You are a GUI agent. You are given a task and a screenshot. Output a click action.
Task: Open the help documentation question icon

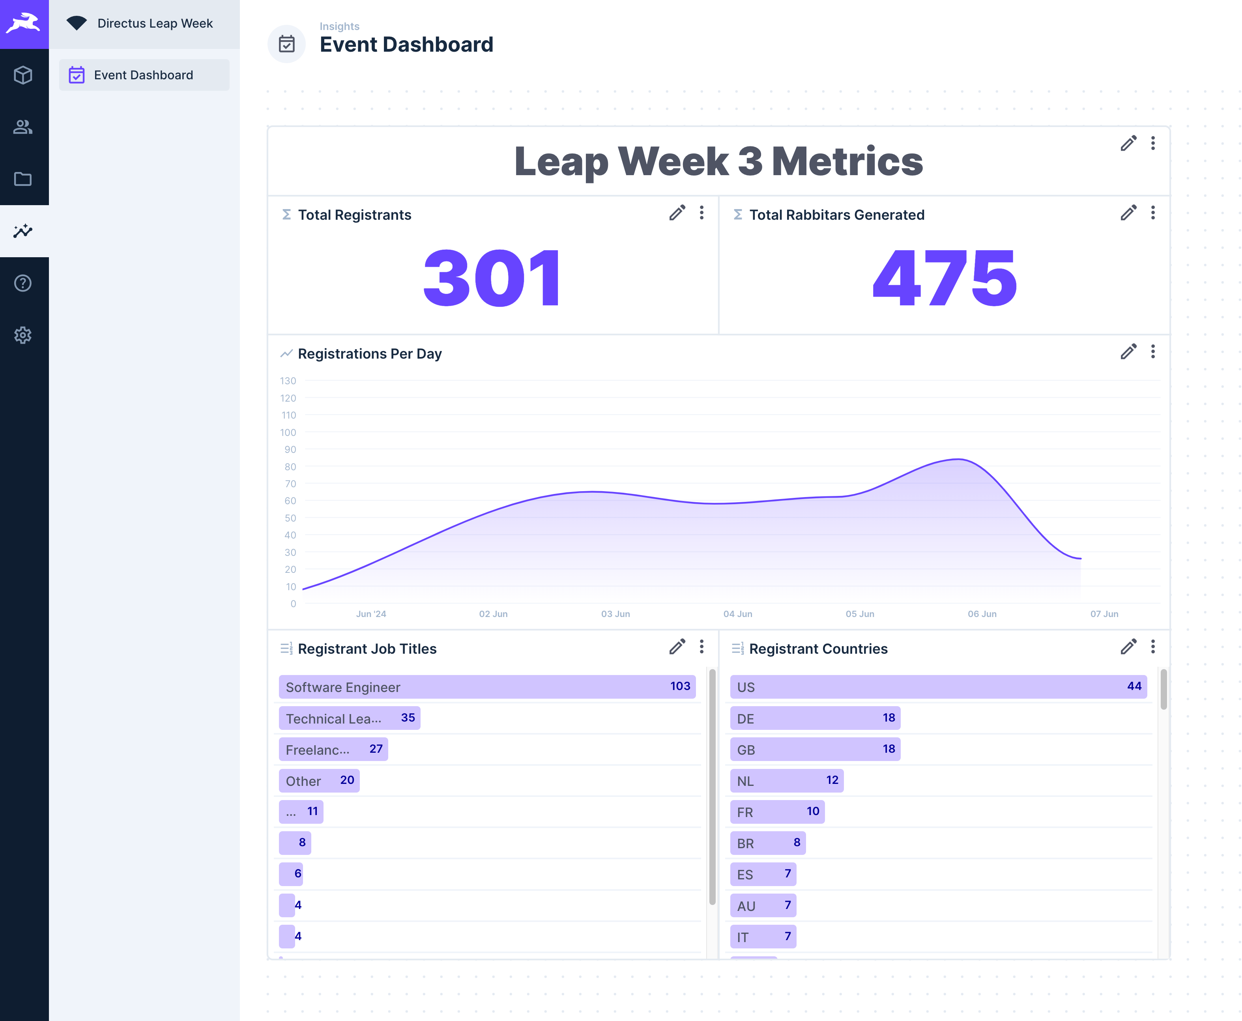(x=23, y=284)
